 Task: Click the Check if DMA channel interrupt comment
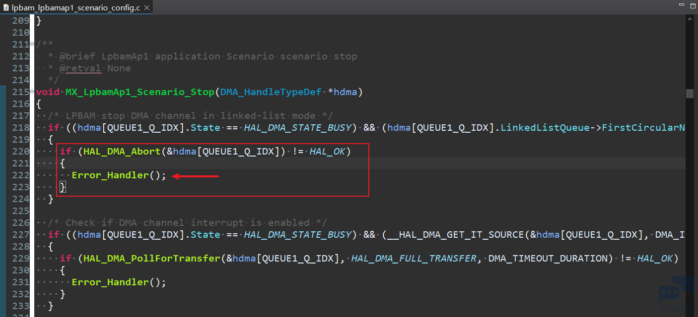click(188, 223)
